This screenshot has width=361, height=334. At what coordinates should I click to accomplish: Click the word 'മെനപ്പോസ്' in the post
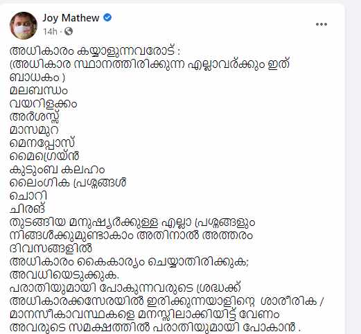click(42, 143)
